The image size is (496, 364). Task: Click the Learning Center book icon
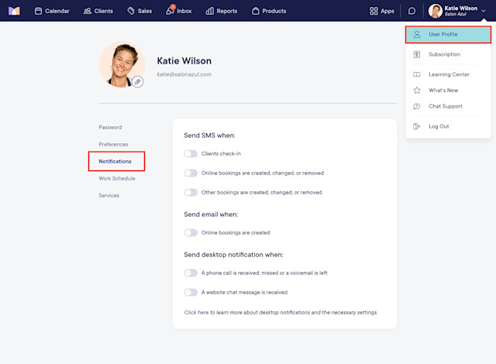417,74
